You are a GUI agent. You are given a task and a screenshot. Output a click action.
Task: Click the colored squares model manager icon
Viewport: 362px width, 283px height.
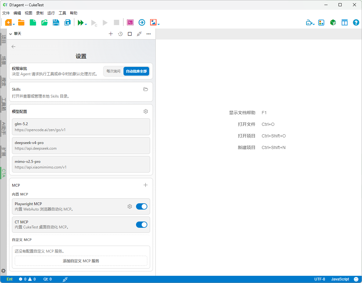click(321, 22)
